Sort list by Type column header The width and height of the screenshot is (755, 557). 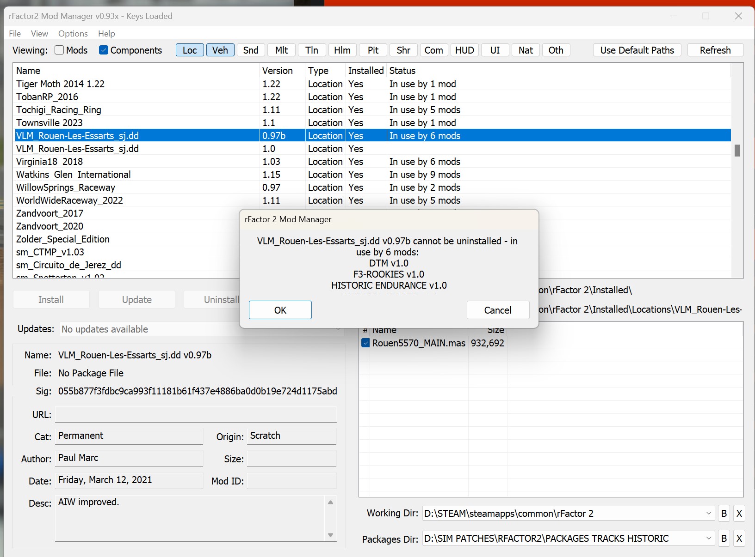click(325, 71)
